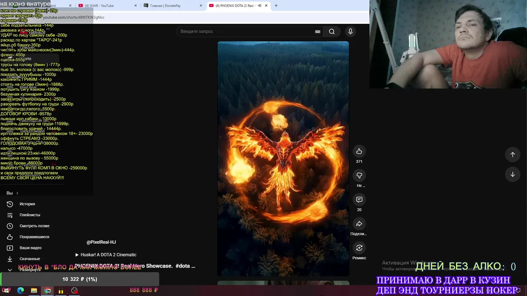The height and width of the screenshot is (296, 527).
Task: Open Microsoft Edge from taskbar
Action: tap(21, 291)
